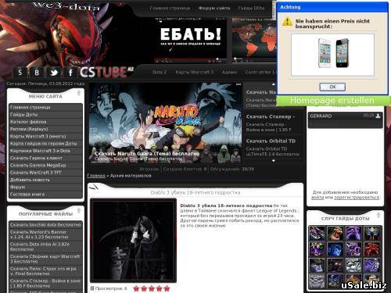
Task: Open the CSTUBE logo
Action: [106, 72]
